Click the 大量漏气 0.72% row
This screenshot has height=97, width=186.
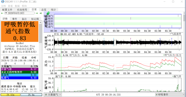(x=20, y=66)
